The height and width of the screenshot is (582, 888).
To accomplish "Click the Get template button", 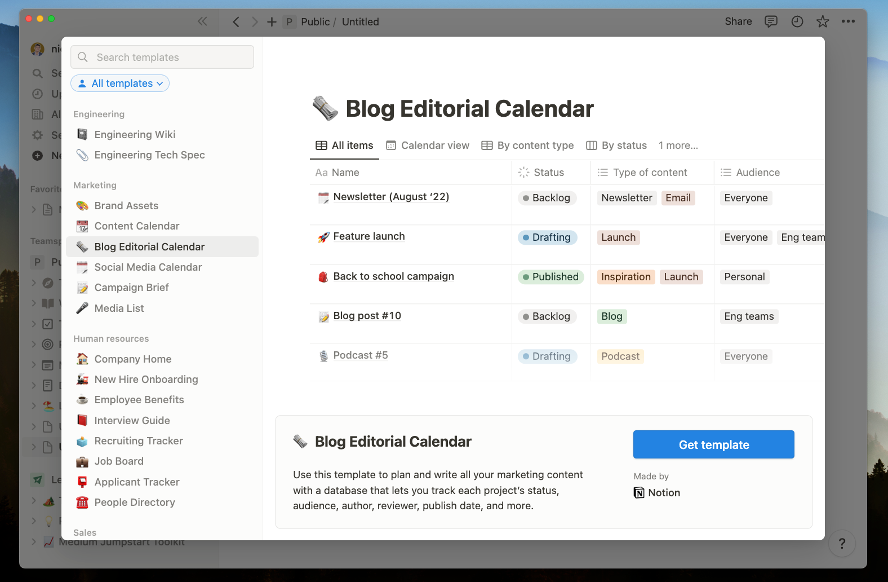I will click(x=713, y=444).
